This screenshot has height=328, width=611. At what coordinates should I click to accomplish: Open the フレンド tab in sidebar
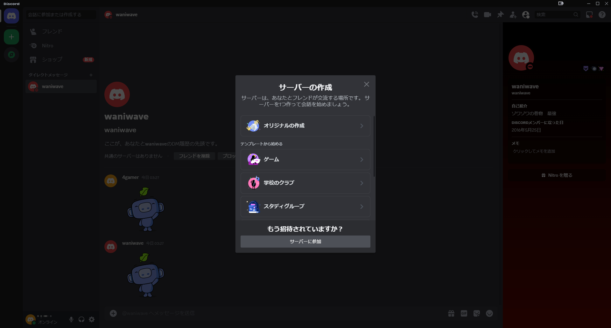(x=61, y=31)
